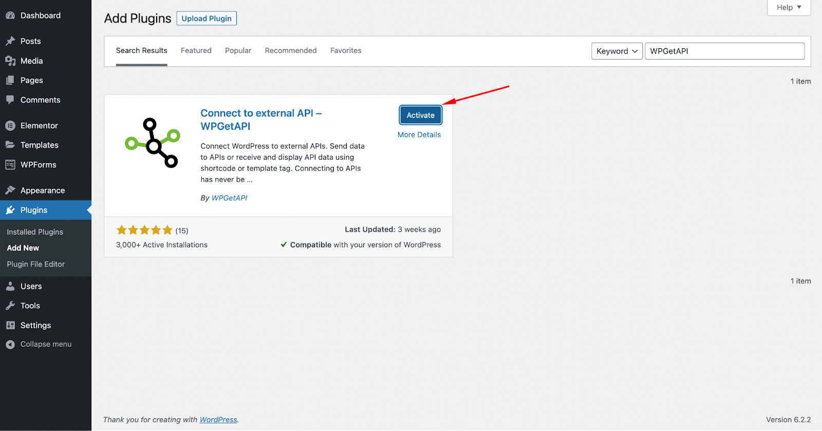Click the Tools wrench icon

[10, 306]
